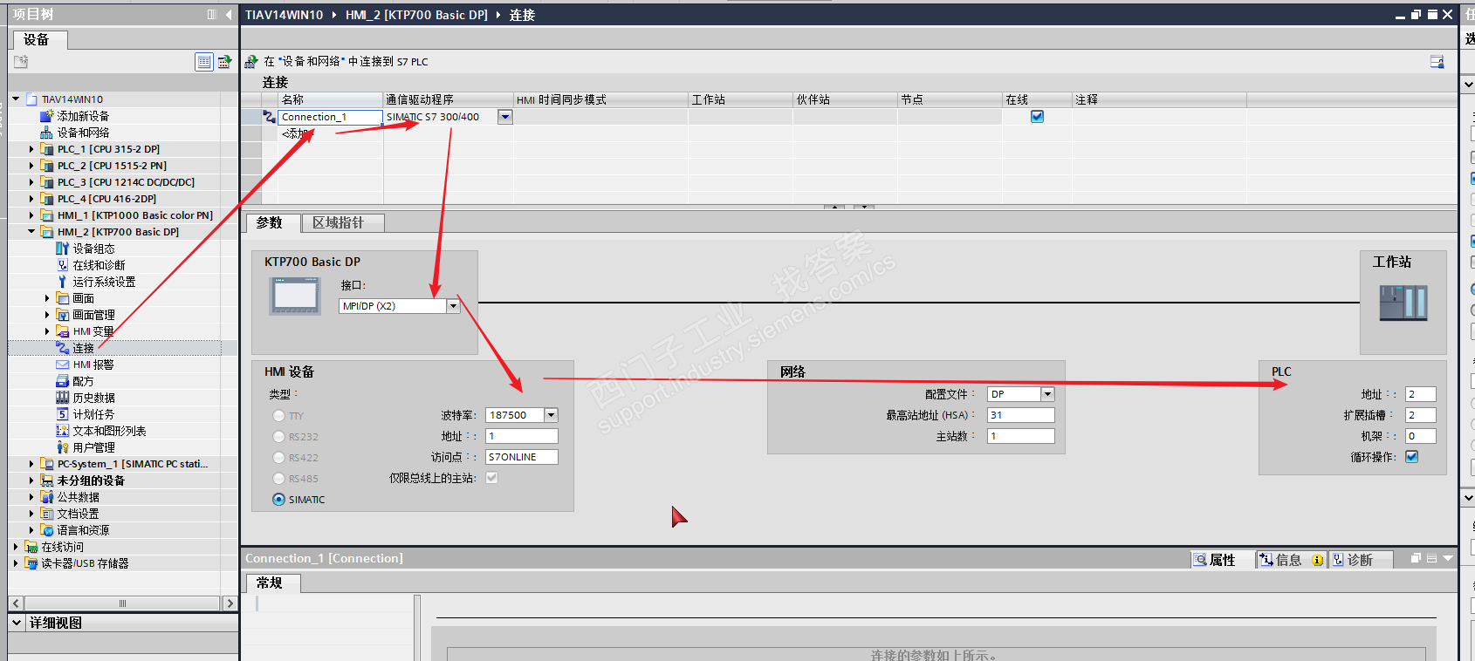This screenshot has width=1475, height=661.
Task: Select the RS485 type radio button
Action: click(x=278, y=479)
